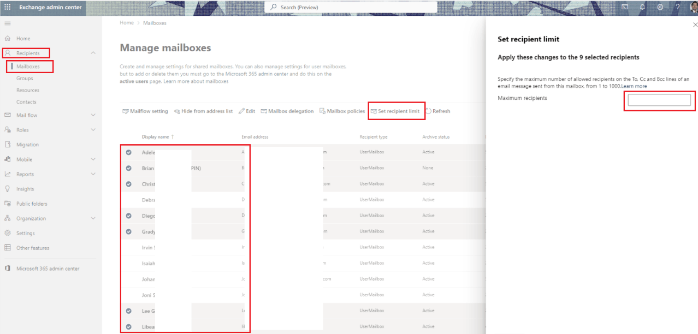Deselect the Lee G mailbox row checkmark

click(129, 311)
